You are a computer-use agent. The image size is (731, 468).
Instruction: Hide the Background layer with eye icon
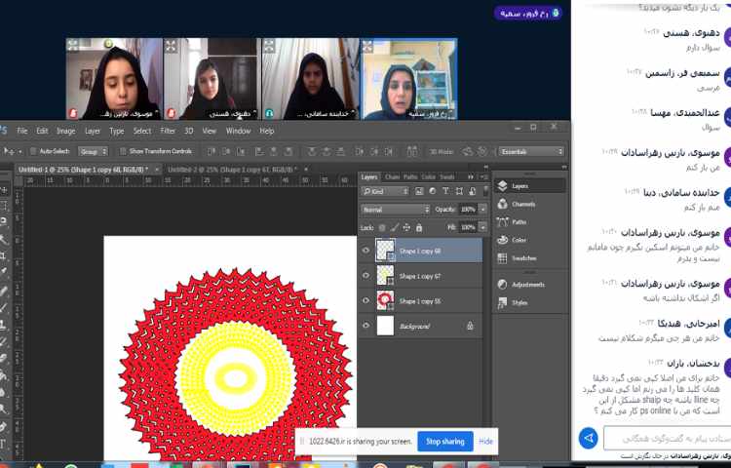pos(365,326)
